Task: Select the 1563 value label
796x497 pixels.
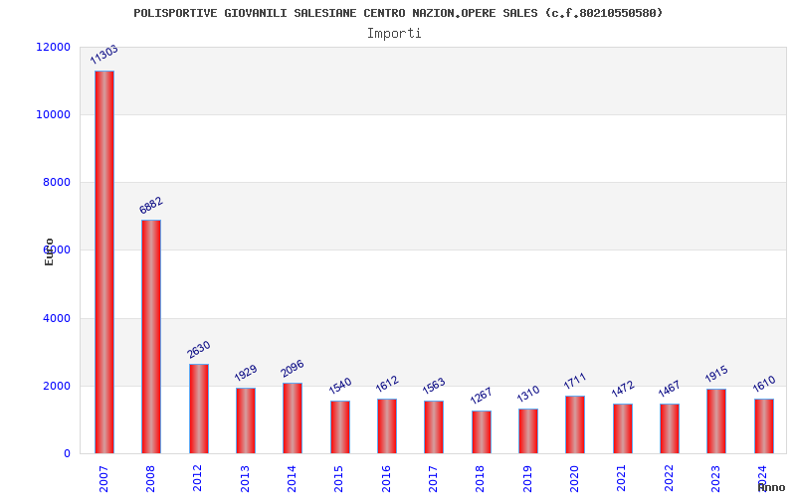Action: [x=434, y=386]
